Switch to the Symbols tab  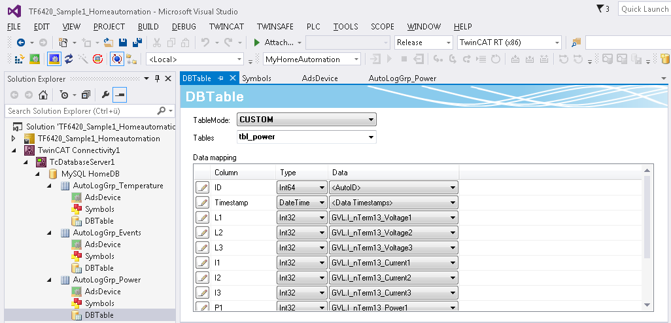(x=257, y=78)
